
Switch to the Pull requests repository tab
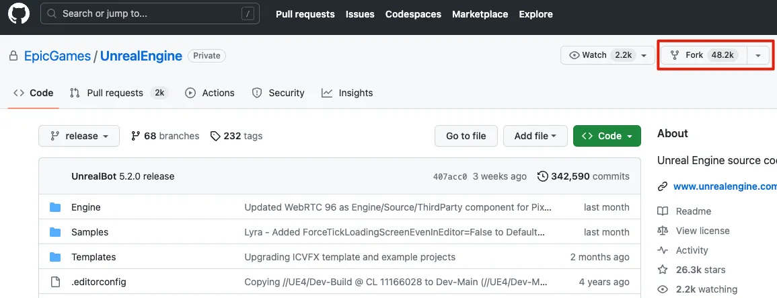tap(114, 93)
